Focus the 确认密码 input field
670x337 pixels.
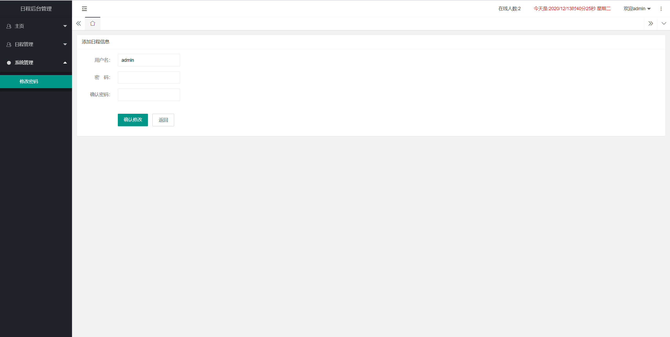(x=149, y=95)
